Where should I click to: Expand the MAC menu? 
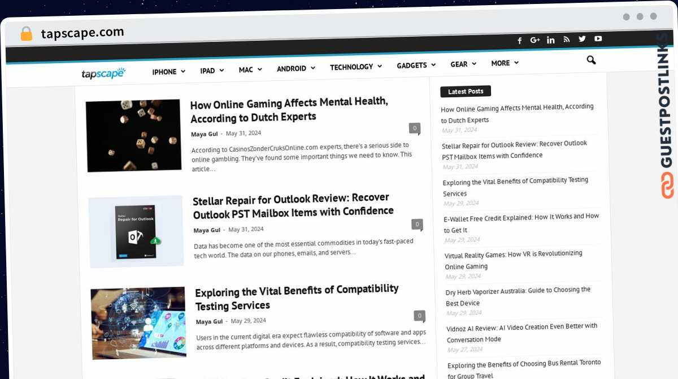point(250,70)
